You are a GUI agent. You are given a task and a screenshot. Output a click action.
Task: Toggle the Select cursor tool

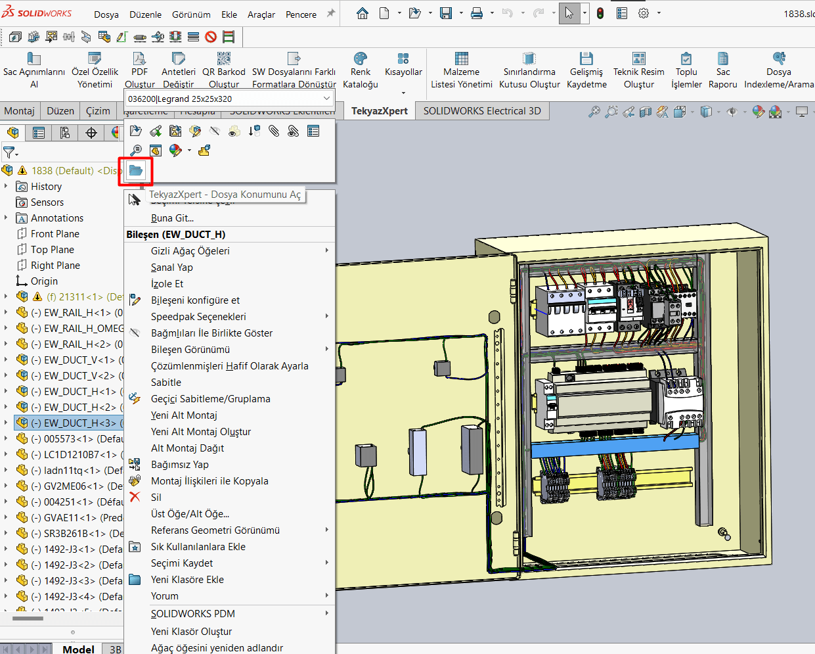click(569, 13)
